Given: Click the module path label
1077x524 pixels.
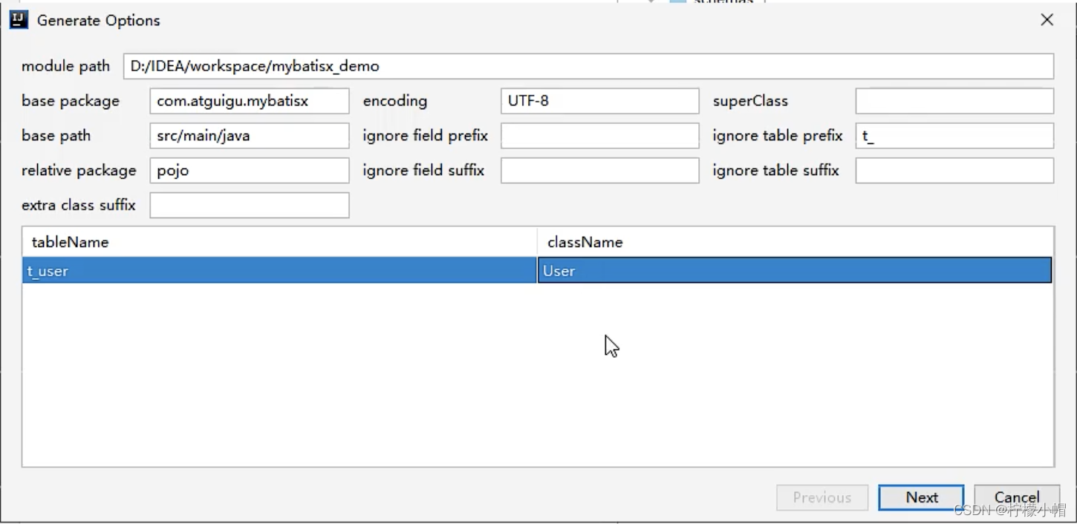Looking at the screenshot, I should click(65, 66).
